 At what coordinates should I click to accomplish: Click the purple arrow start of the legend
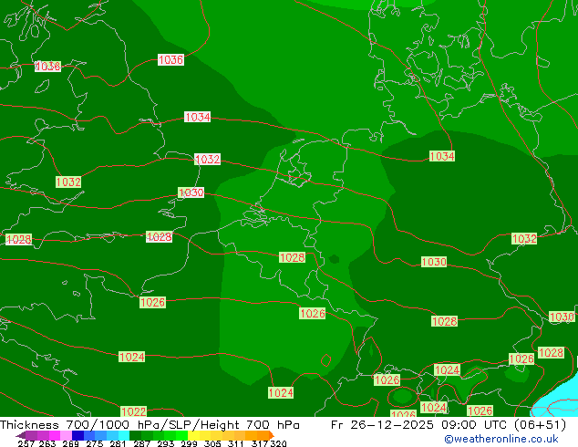coord(21,435)
